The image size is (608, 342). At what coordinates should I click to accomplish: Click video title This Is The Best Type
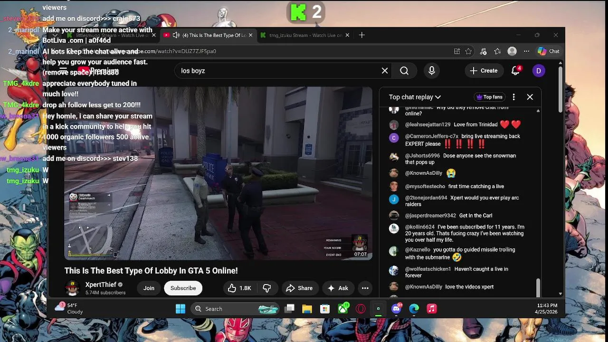coord(151,271)
